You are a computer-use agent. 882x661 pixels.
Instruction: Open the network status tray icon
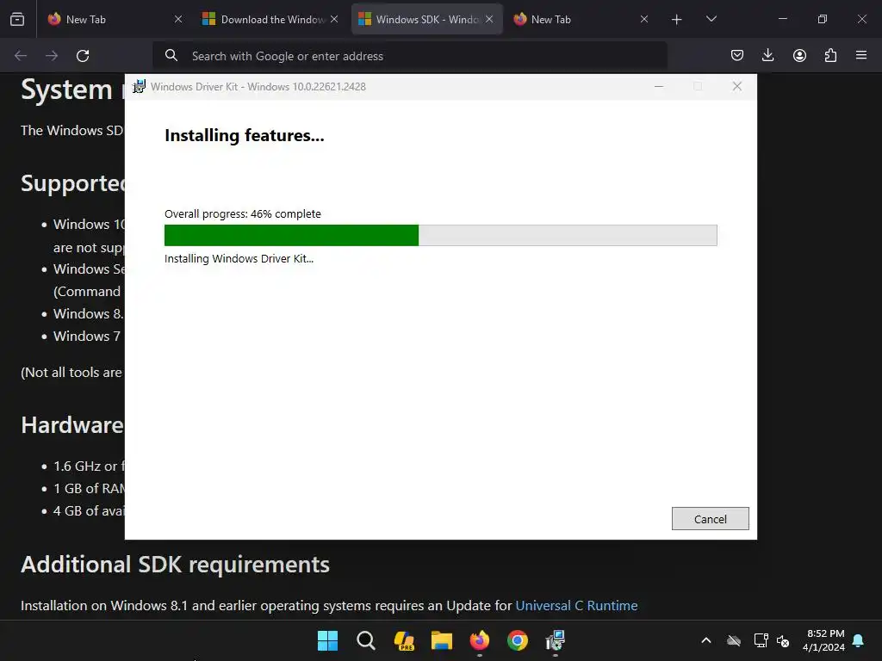(761, 640)
